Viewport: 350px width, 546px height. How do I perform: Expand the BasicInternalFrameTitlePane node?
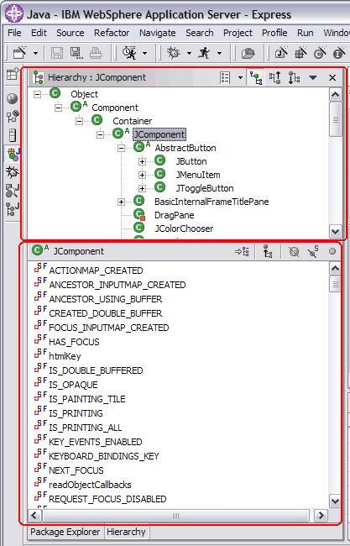[x=121, y=202]
